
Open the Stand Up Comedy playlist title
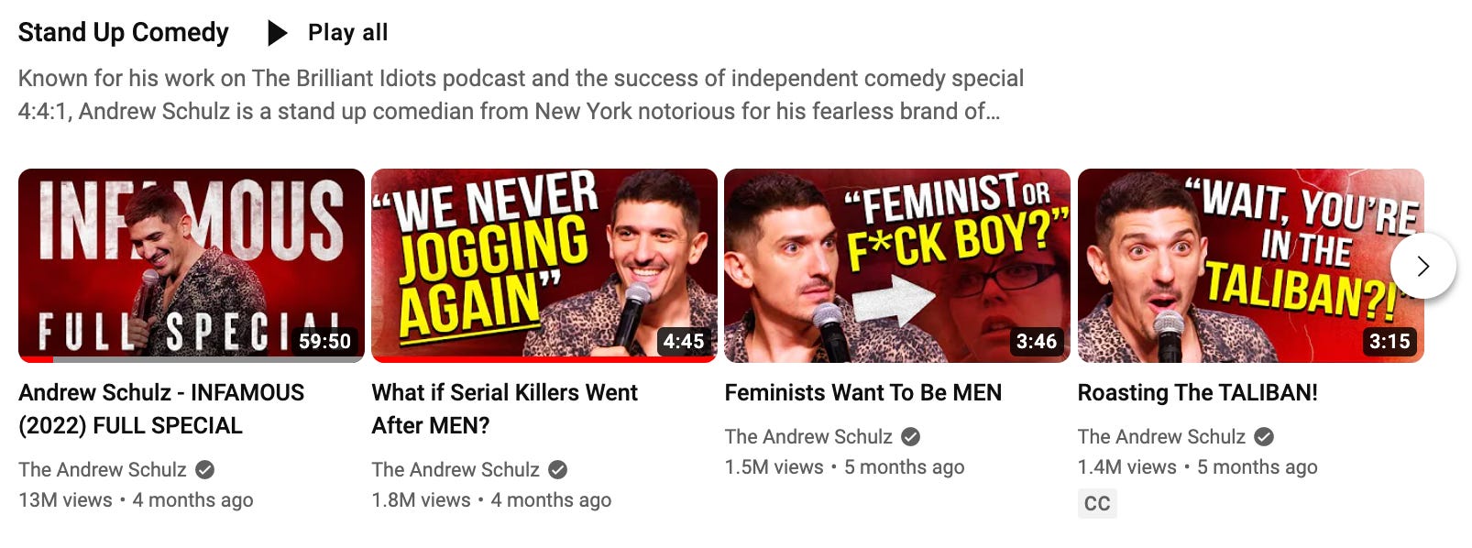[x=124, y=33]
